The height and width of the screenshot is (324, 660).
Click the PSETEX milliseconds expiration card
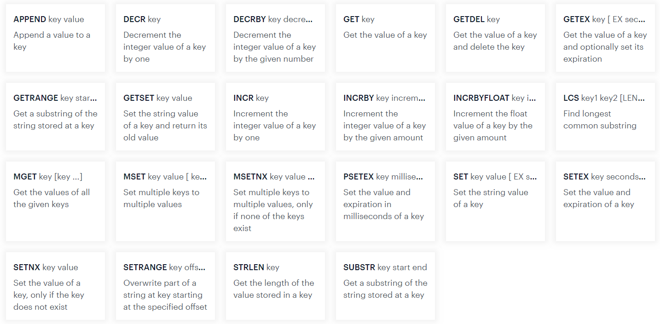pos(385,201)
